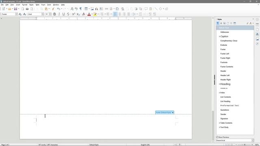Image resolution: width=260 pixels, height=146 pixels.
Task: Click the Clear Direct Formatting icon
Action: (84, 14)
